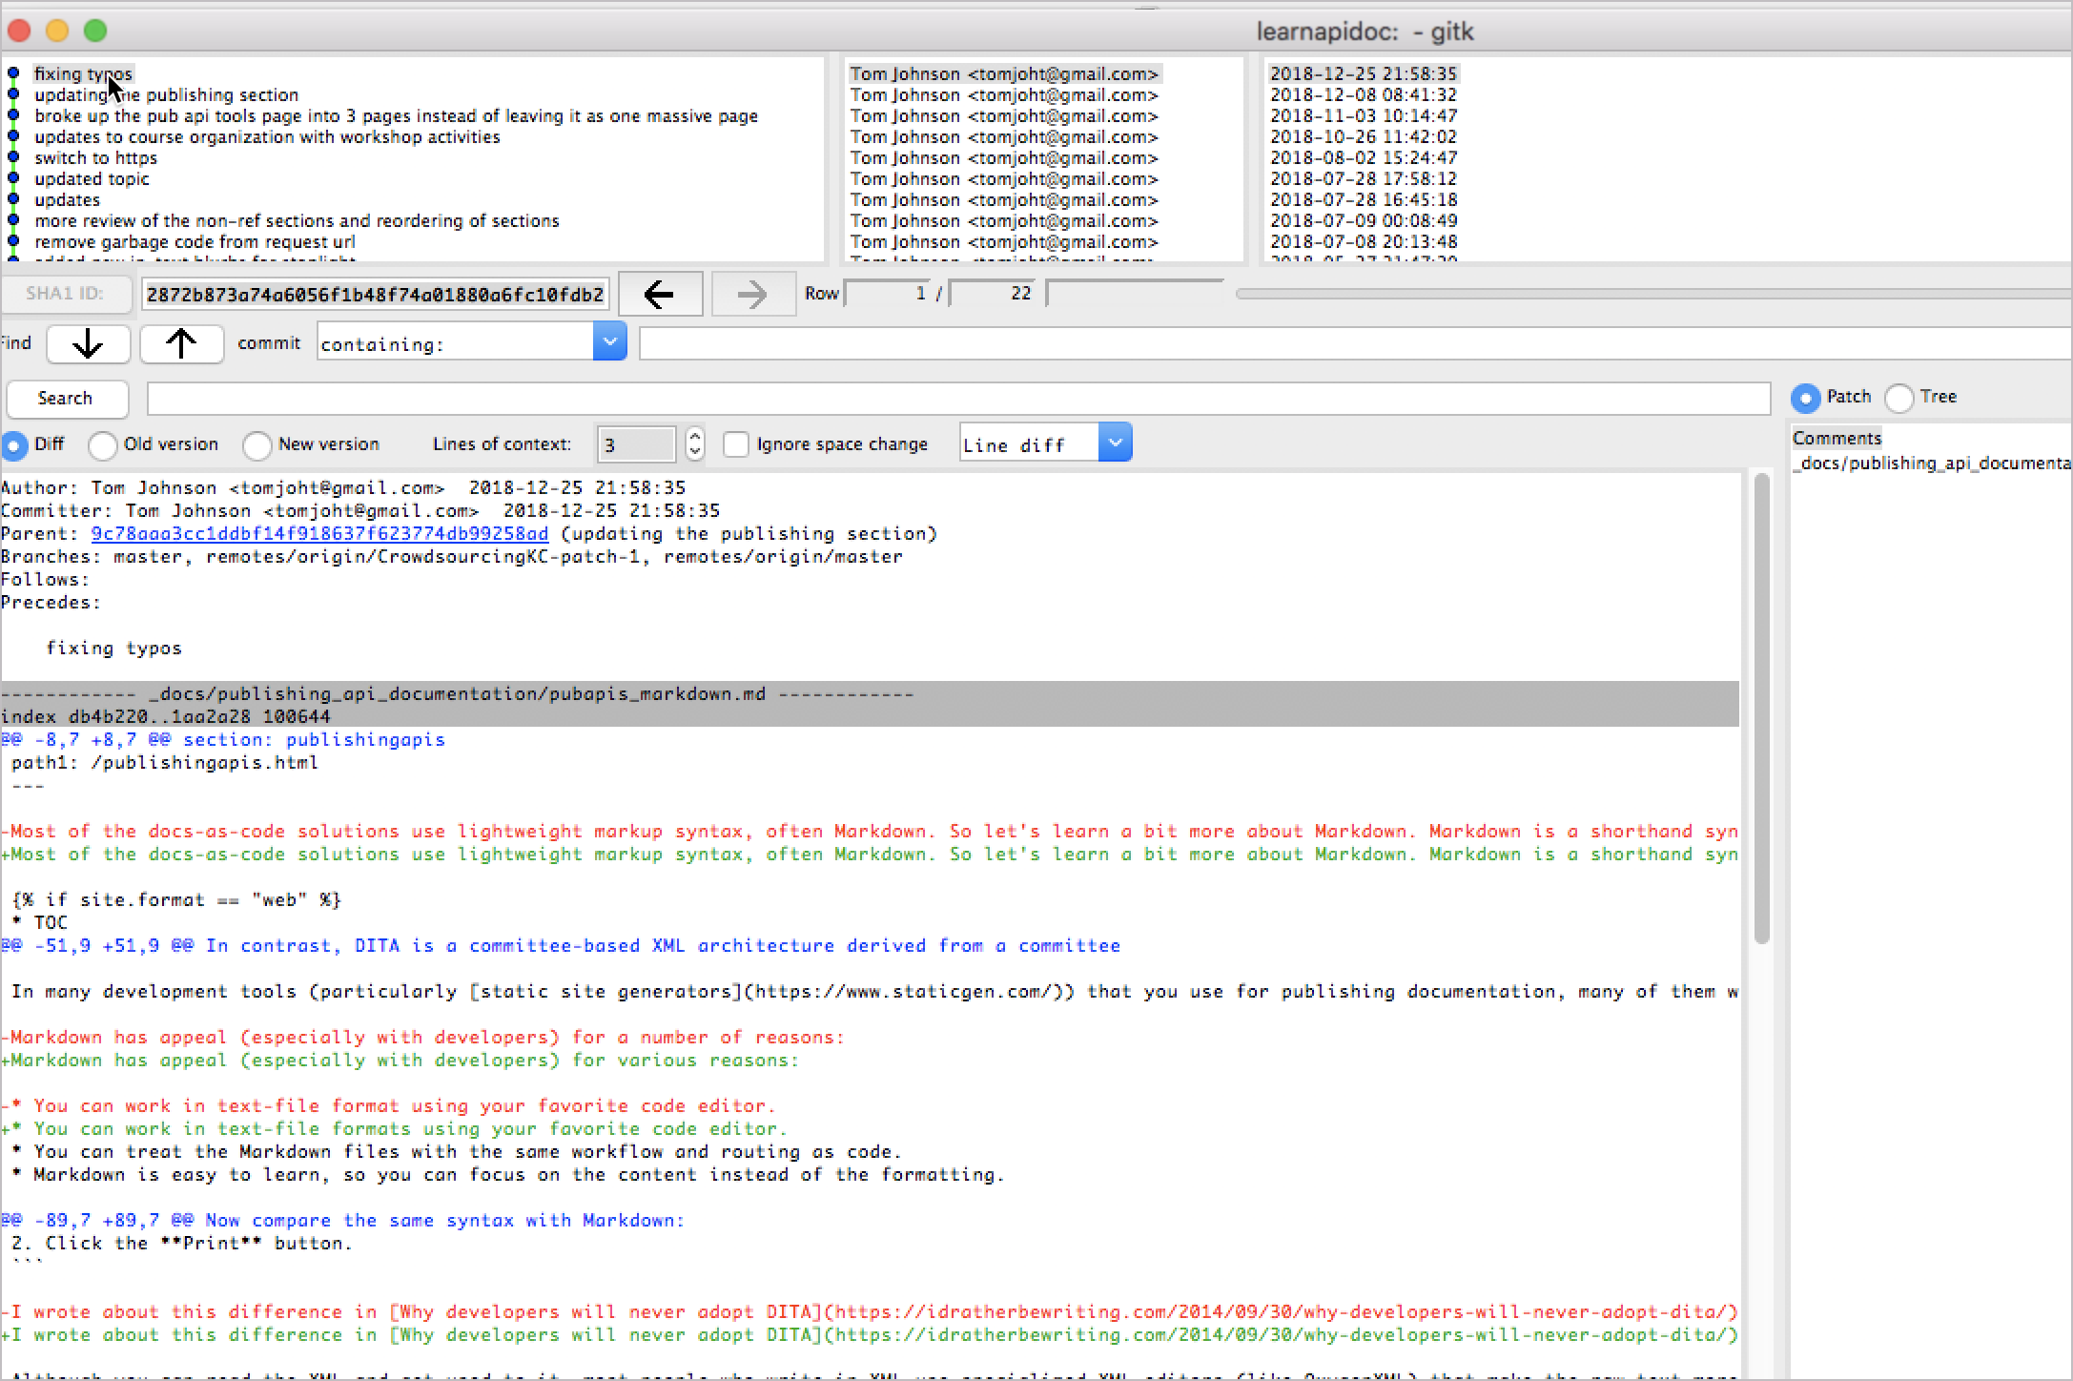Click the down arrow navigate icon

90,342
